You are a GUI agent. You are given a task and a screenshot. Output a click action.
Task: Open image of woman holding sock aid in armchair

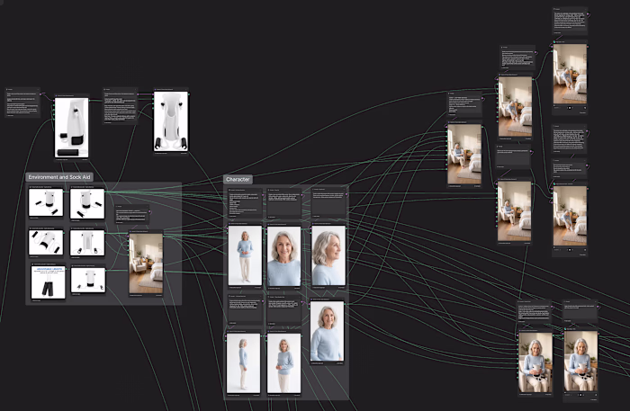pyautogui.click(x=535, y=362)
